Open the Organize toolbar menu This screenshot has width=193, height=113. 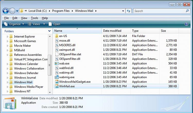[14, 24]
